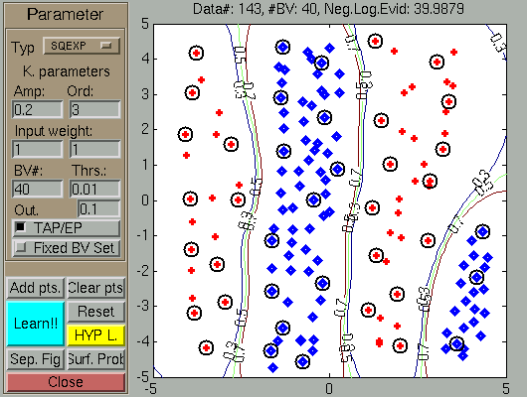
Task: Click the plot title showing Neg.Log.Evid
Action: (x=328, y=9)
